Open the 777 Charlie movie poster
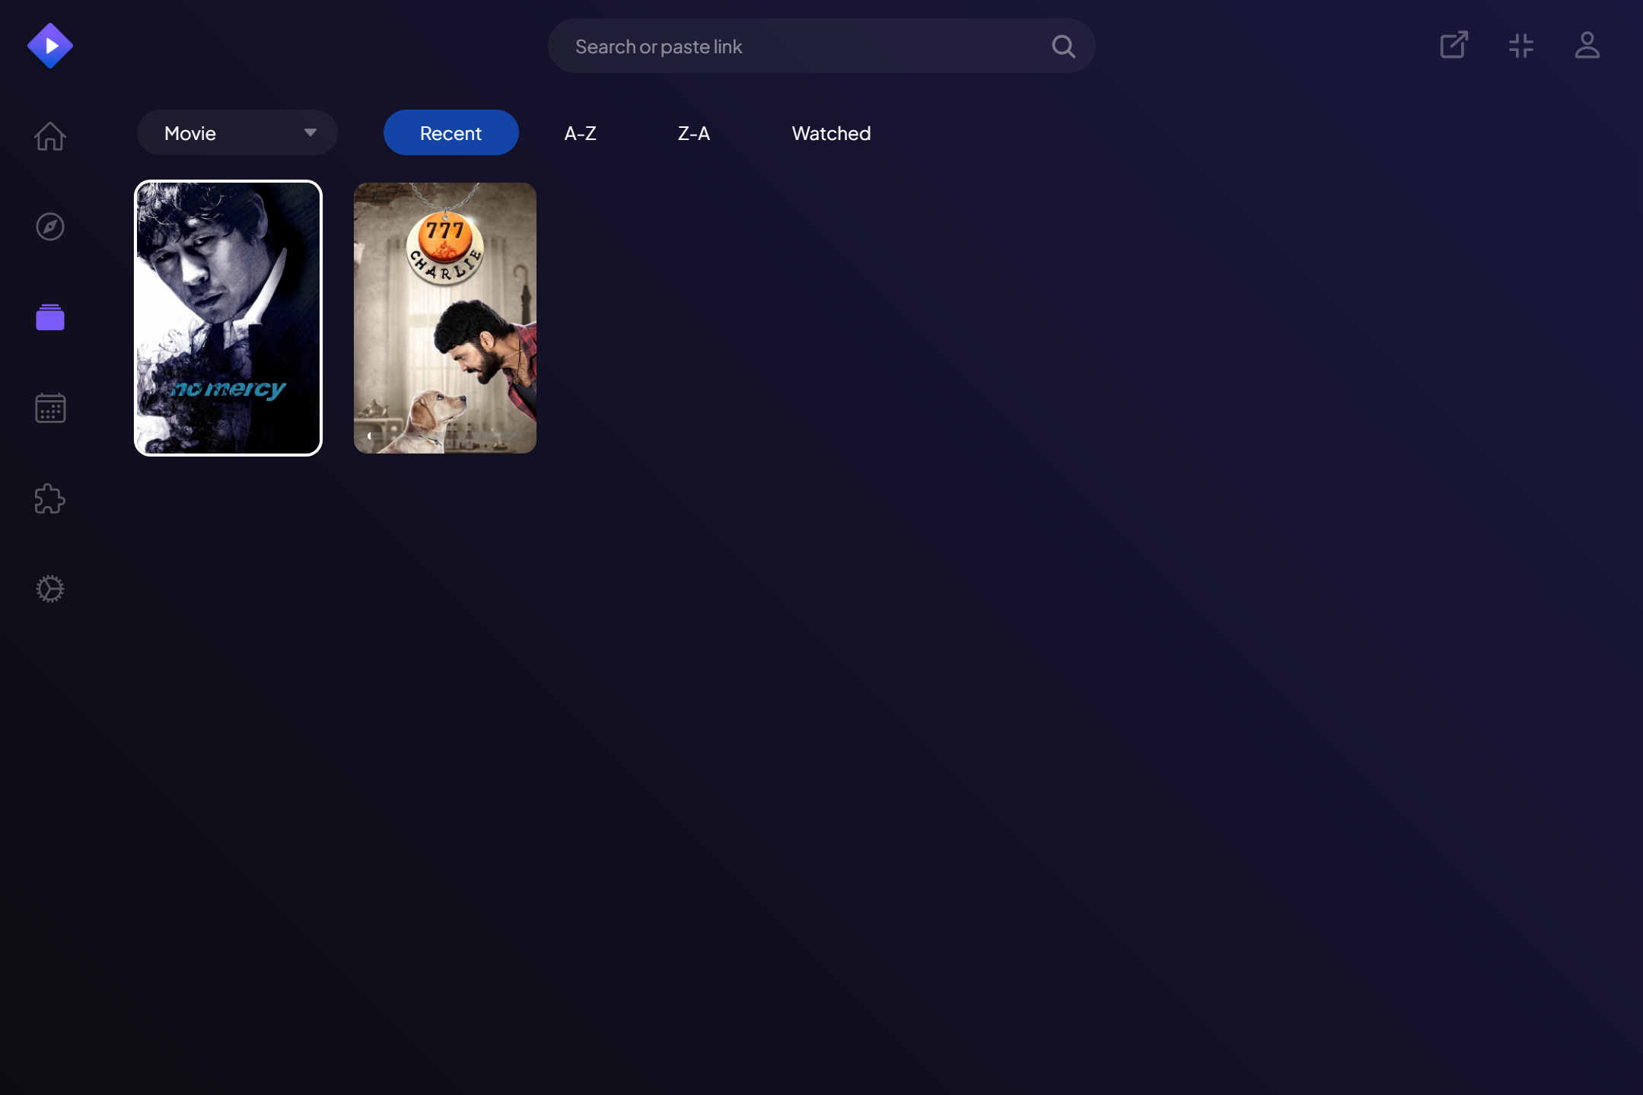The height and width of the screenshot is (1095, 1643). coord(445,318)
